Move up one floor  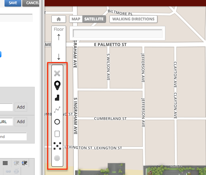[x=59, y=37]
